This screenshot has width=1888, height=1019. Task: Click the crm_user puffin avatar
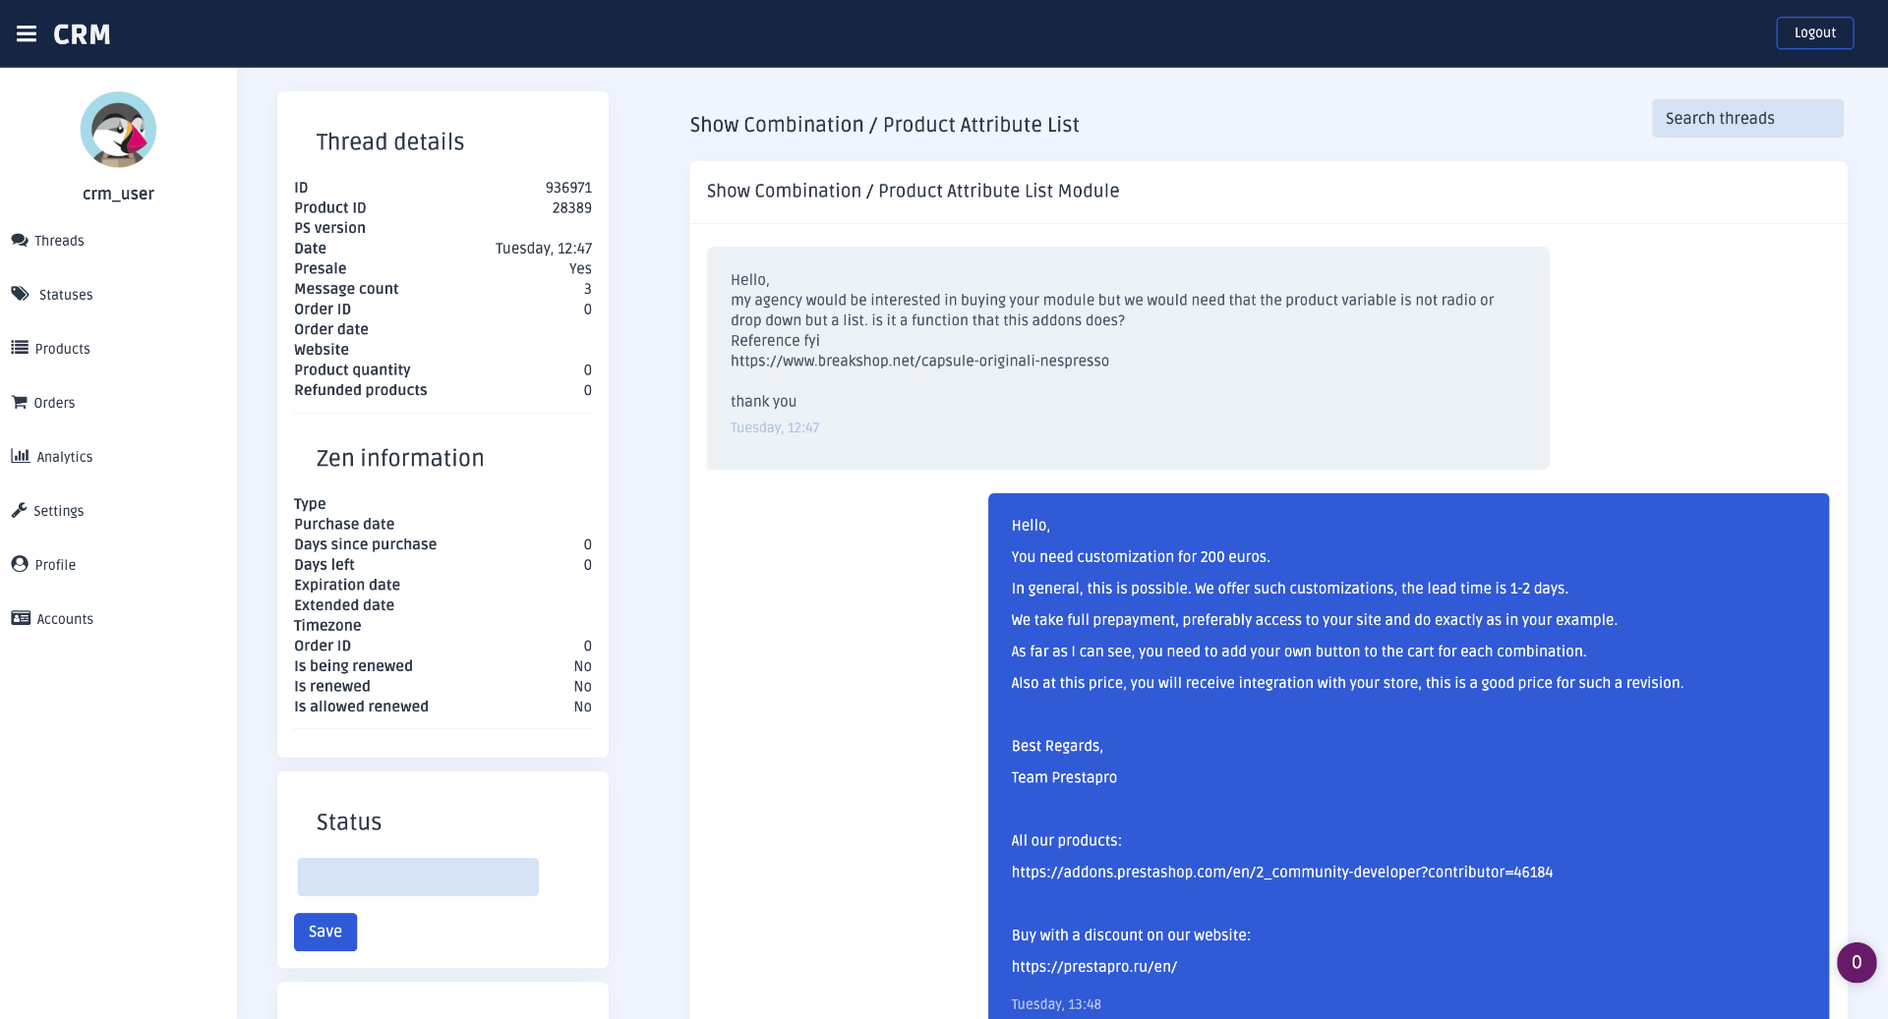pyautogui.click(x=118, y=130)
